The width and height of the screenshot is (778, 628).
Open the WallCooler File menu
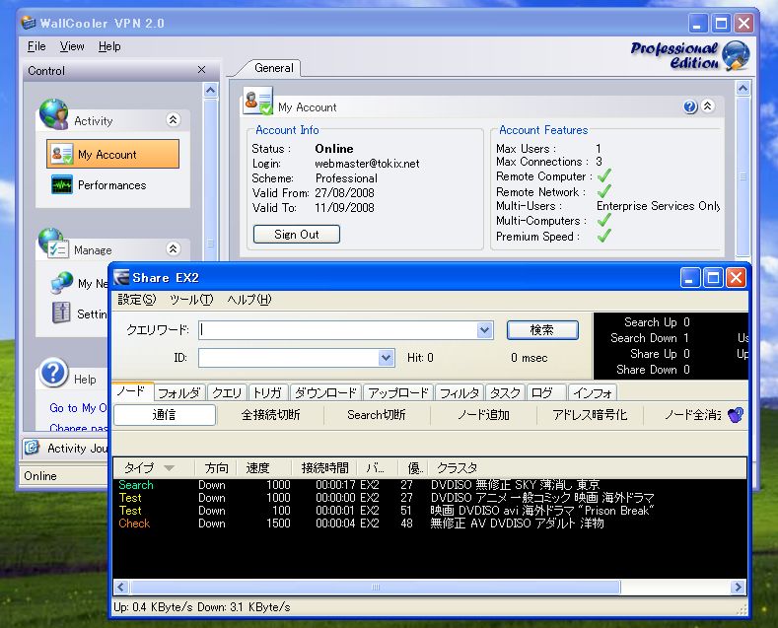pos(36,46)
